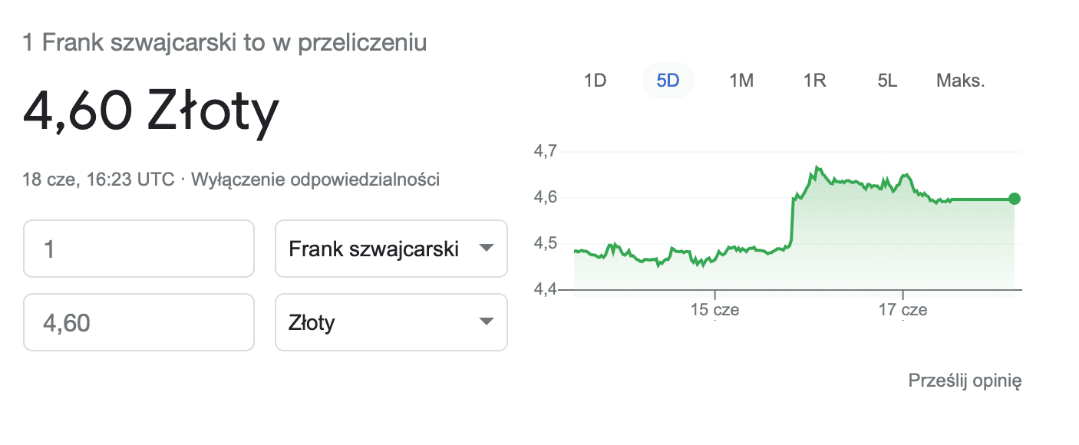Show the 1M chart range
This screenshot has height=445, width=1079.
point(741,81)
